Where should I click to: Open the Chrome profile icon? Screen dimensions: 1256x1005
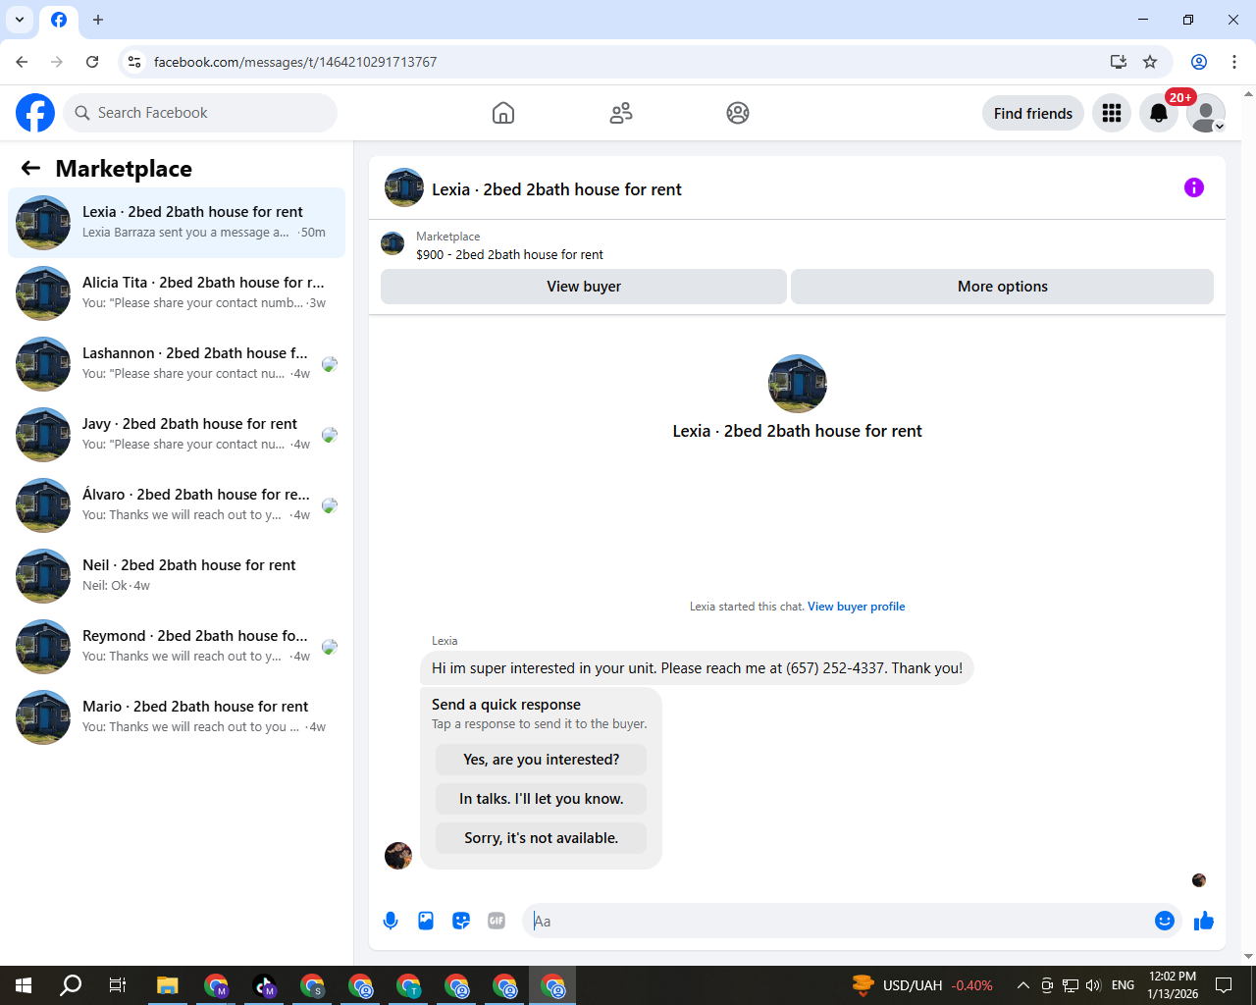(1199, 62)
